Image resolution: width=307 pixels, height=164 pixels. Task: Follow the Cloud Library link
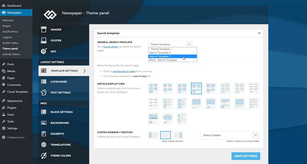click(x=111, y=47)
